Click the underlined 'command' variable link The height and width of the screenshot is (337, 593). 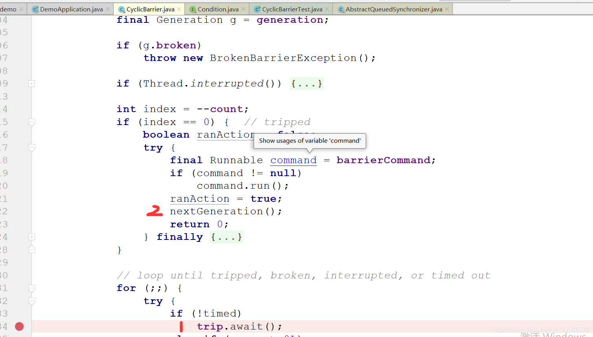pyautogui.click(x=293, y=160)
